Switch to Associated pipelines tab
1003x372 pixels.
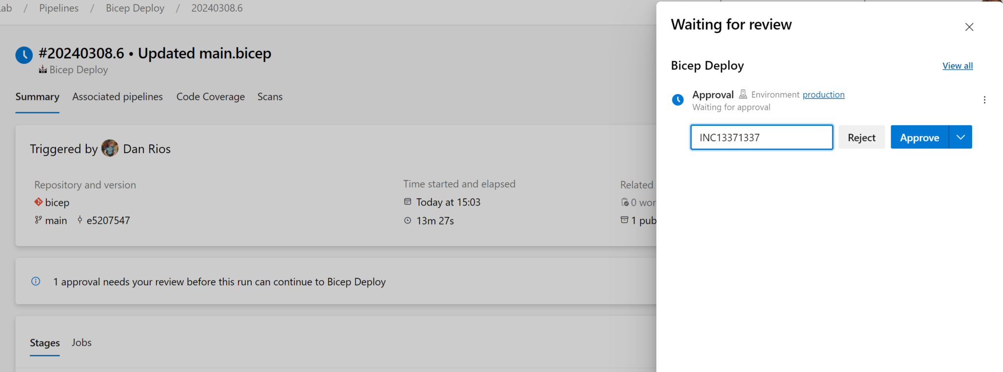coord(118,97)
